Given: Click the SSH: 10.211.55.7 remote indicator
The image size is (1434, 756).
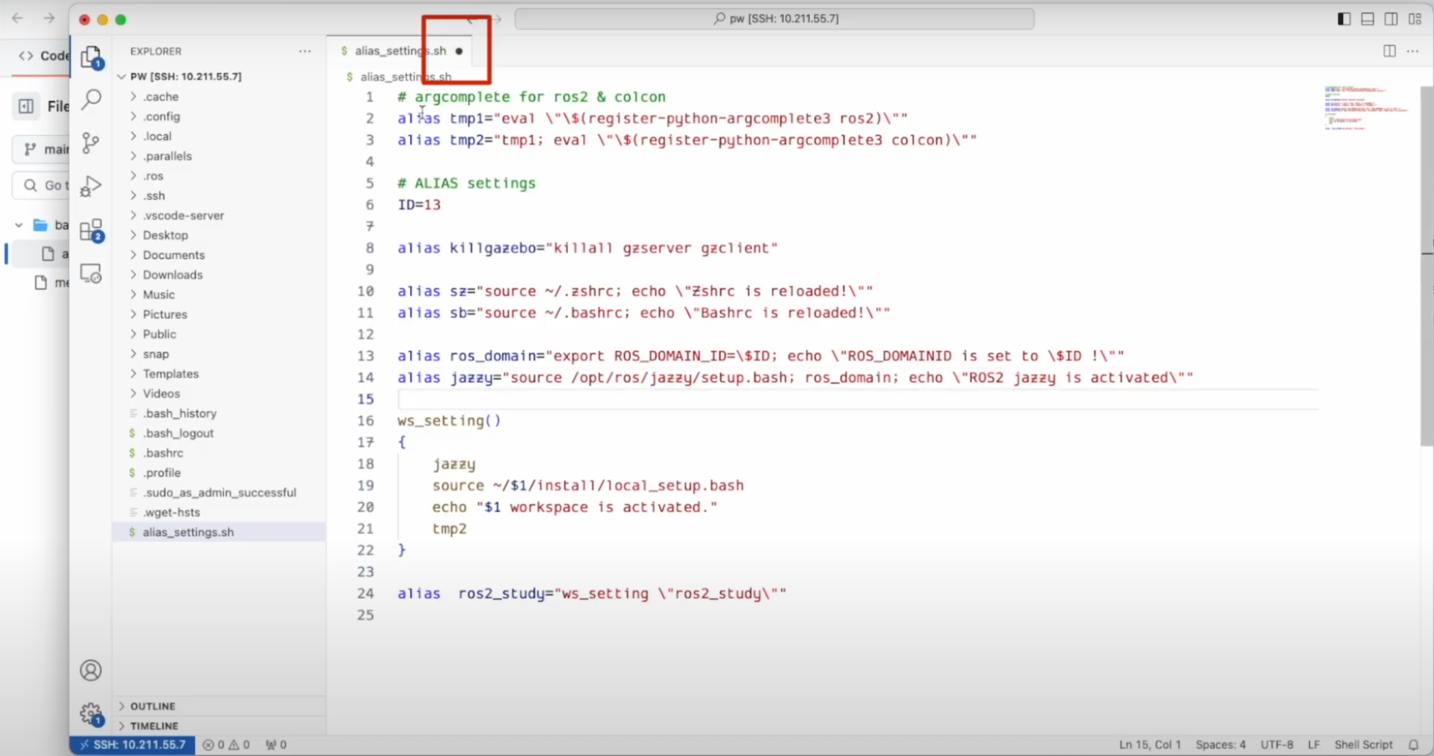Looking at the screenshot, I should click(133, 744).
